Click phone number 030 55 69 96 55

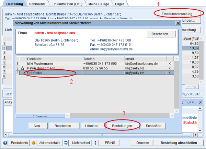click(x=95, y=68)
